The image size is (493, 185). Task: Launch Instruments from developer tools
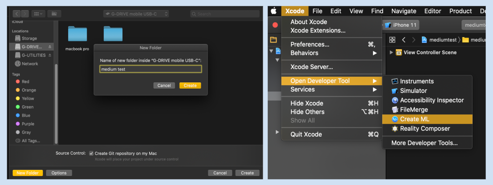pos(427,81)
